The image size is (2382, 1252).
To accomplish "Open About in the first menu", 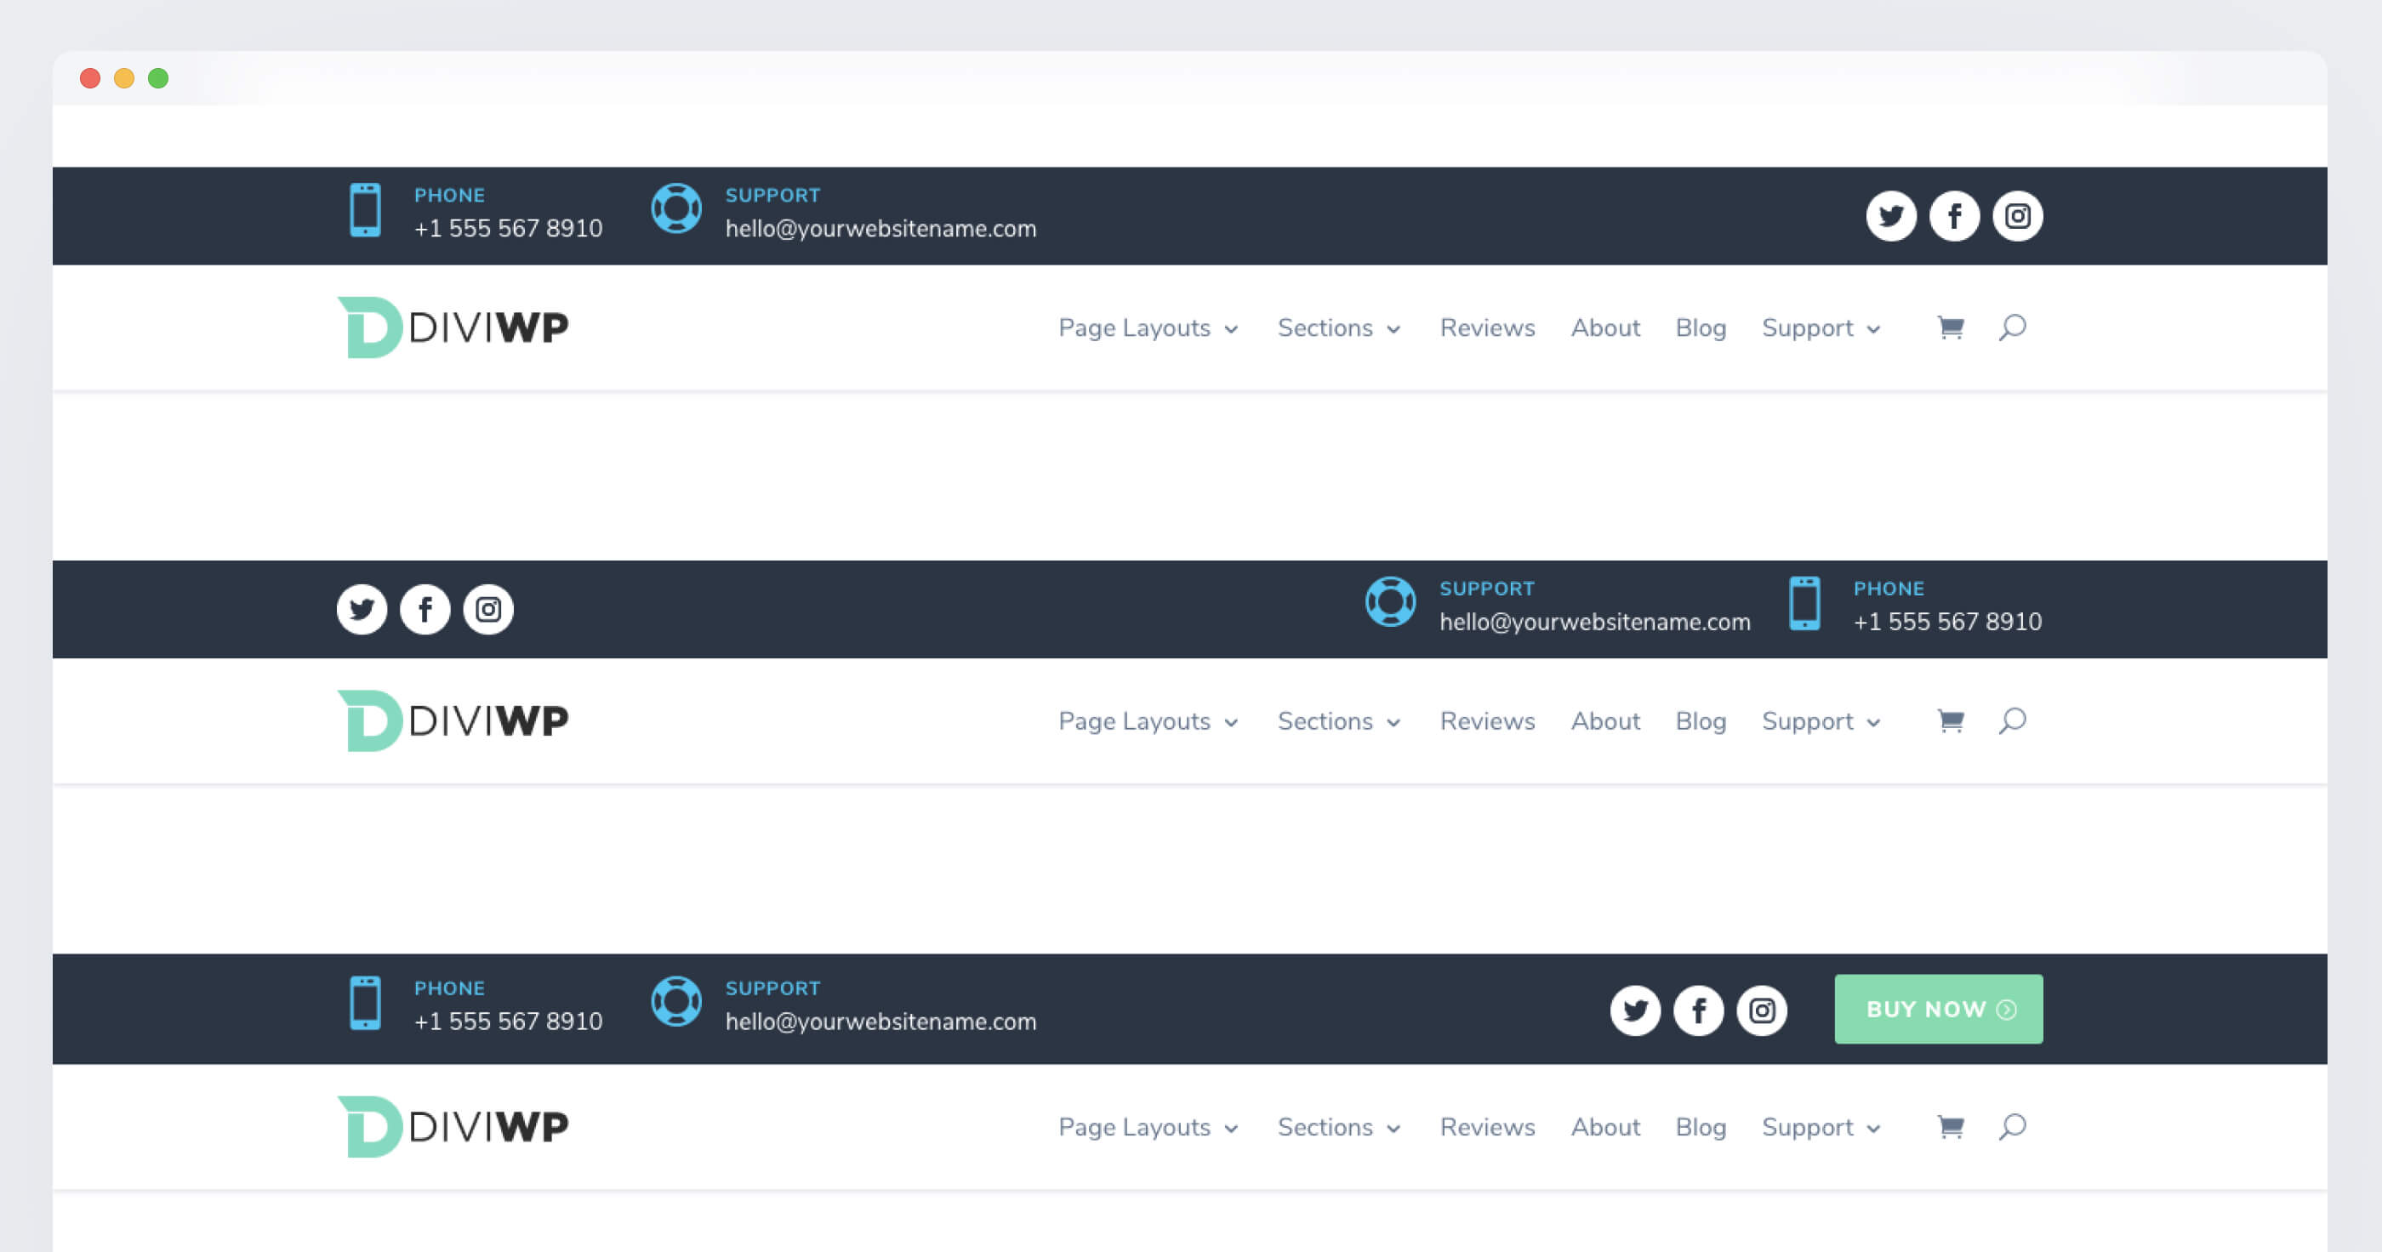I will 1605,327.
